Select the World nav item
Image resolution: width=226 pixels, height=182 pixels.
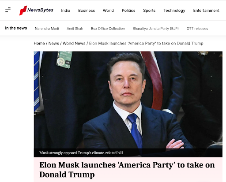tap(108, 11)
